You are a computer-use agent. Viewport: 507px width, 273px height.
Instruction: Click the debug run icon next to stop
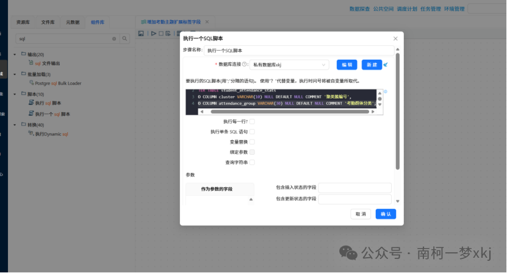168,34
